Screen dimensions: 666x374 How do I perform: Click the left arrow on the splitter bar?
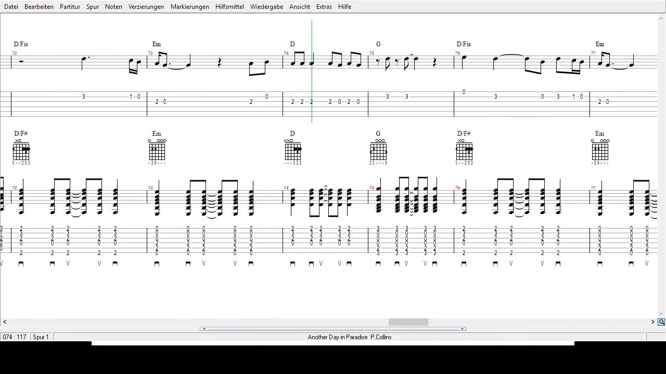pos(204,329)
